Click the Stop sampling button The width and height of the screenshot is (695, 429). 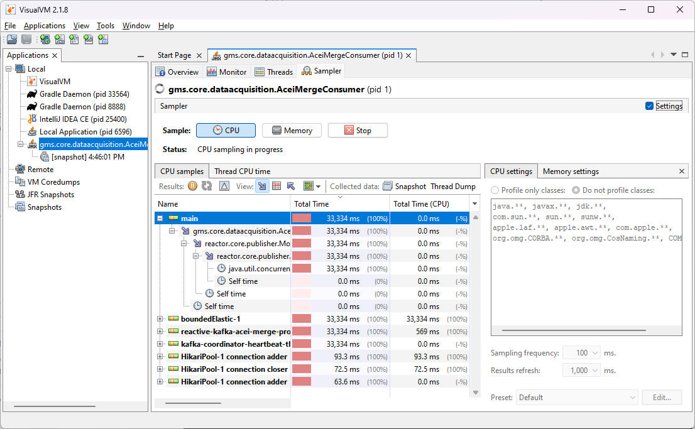tap(358, 130)
